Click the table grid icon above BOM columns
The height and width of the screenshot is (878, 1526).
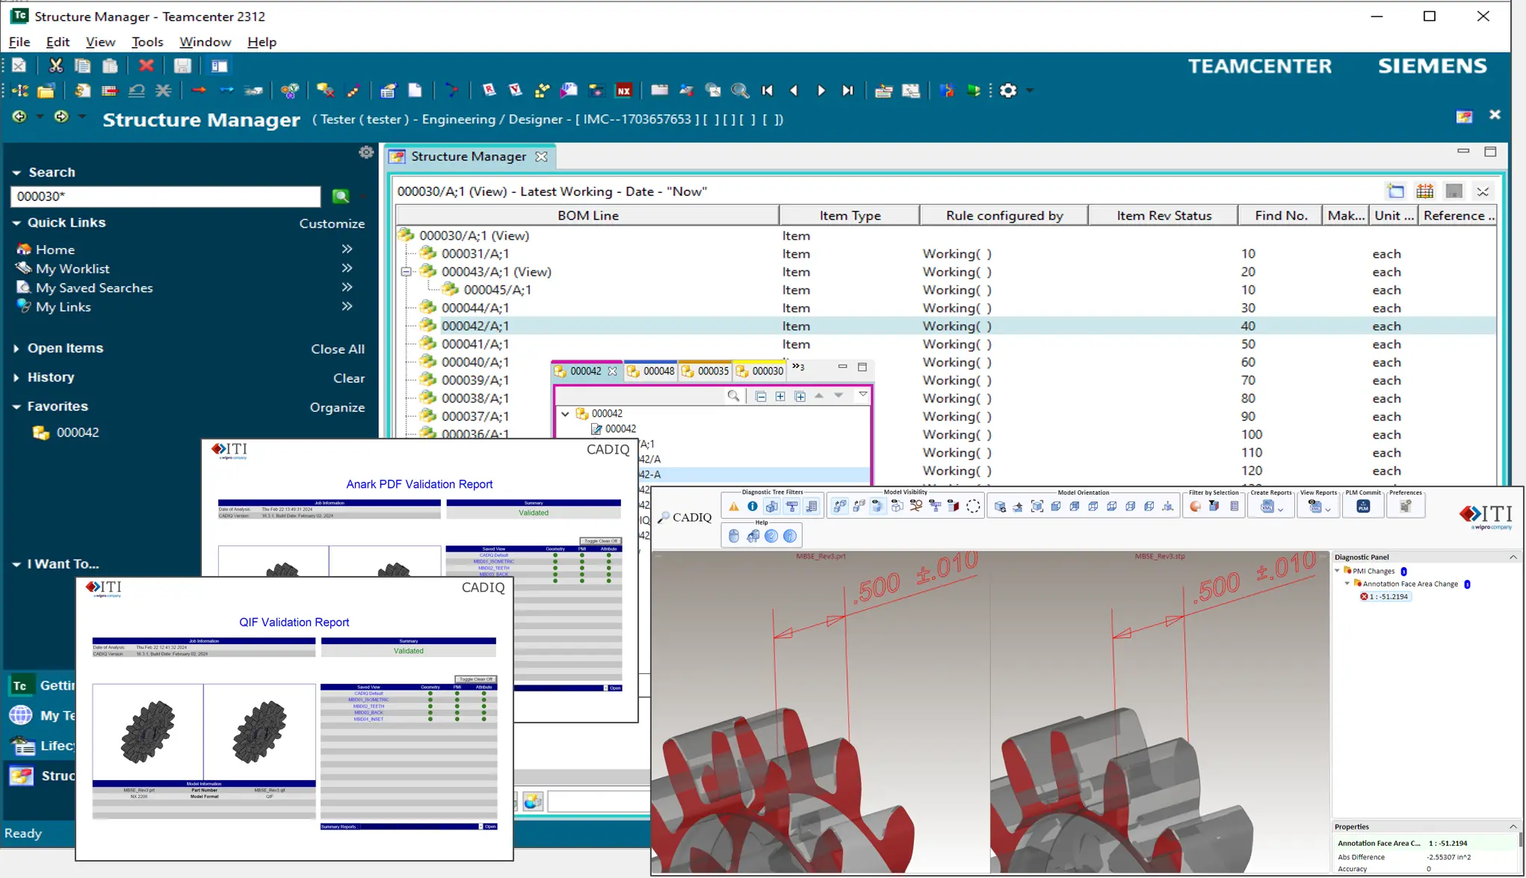(1425, 191)
